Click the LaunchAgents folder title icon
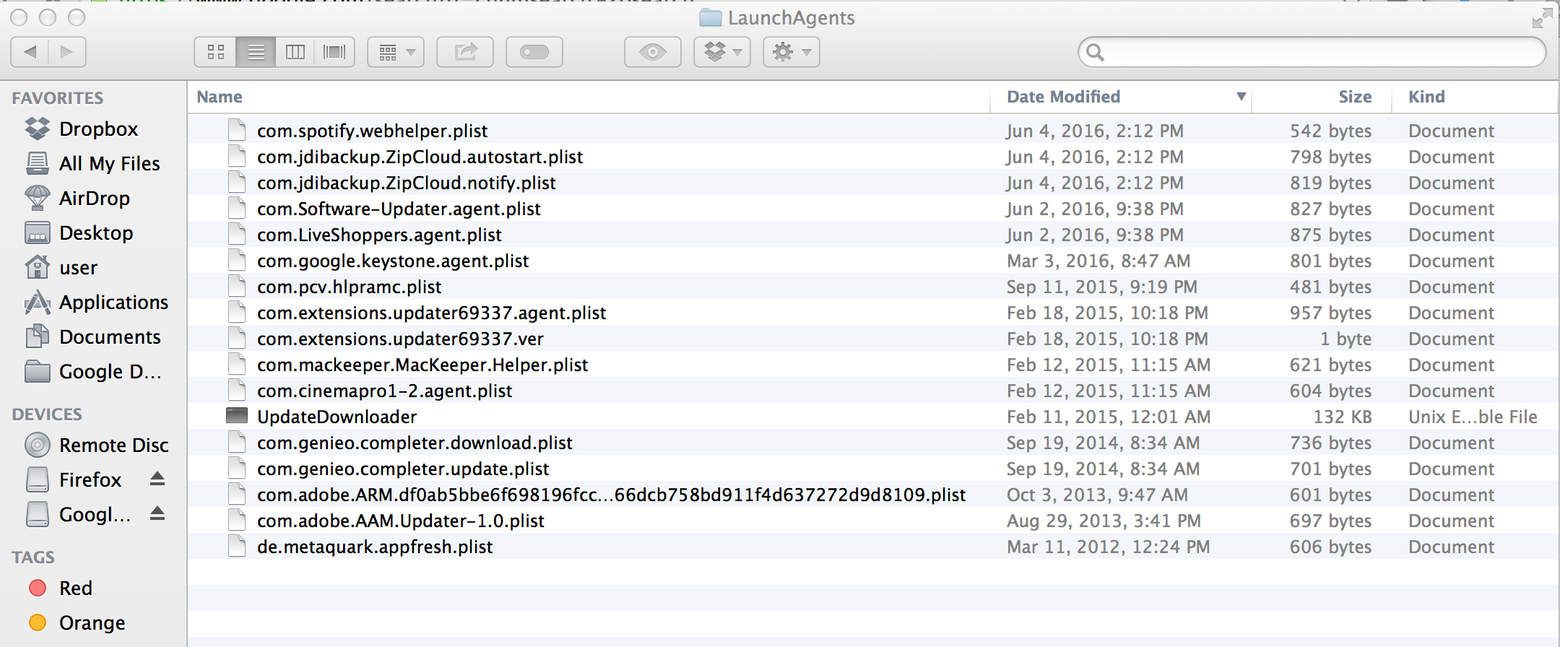 pyautogui.click(x=711, y=18)
